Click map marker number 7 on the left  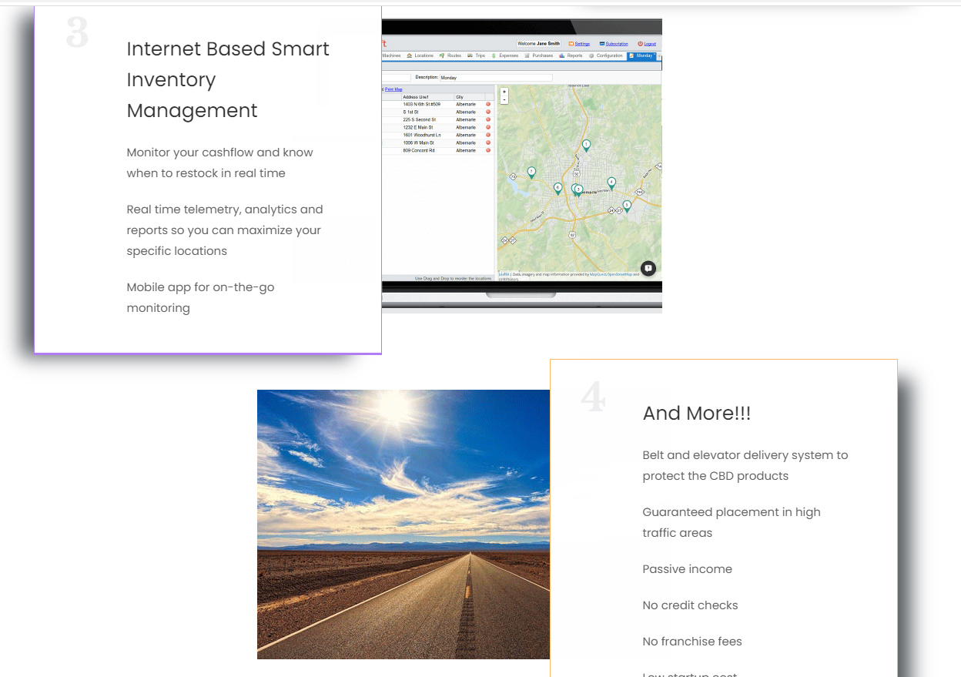pyautogui.click(x=531, y=173)
